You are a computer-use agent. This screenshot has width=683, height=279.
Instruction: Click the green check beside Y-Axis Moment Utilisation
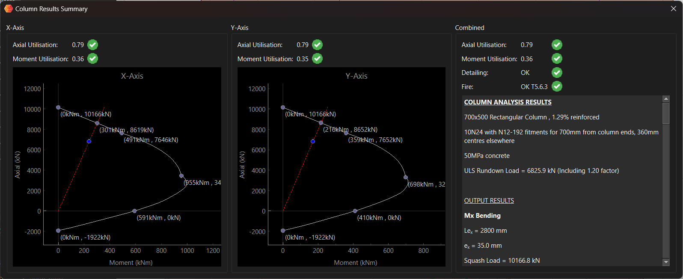pos(317,59)
